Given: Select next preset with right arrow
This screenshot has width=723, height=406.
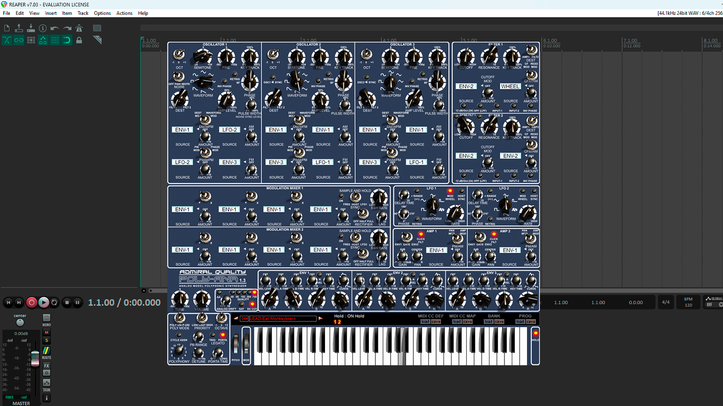Looking at the screenshot, I should [320, 319].
